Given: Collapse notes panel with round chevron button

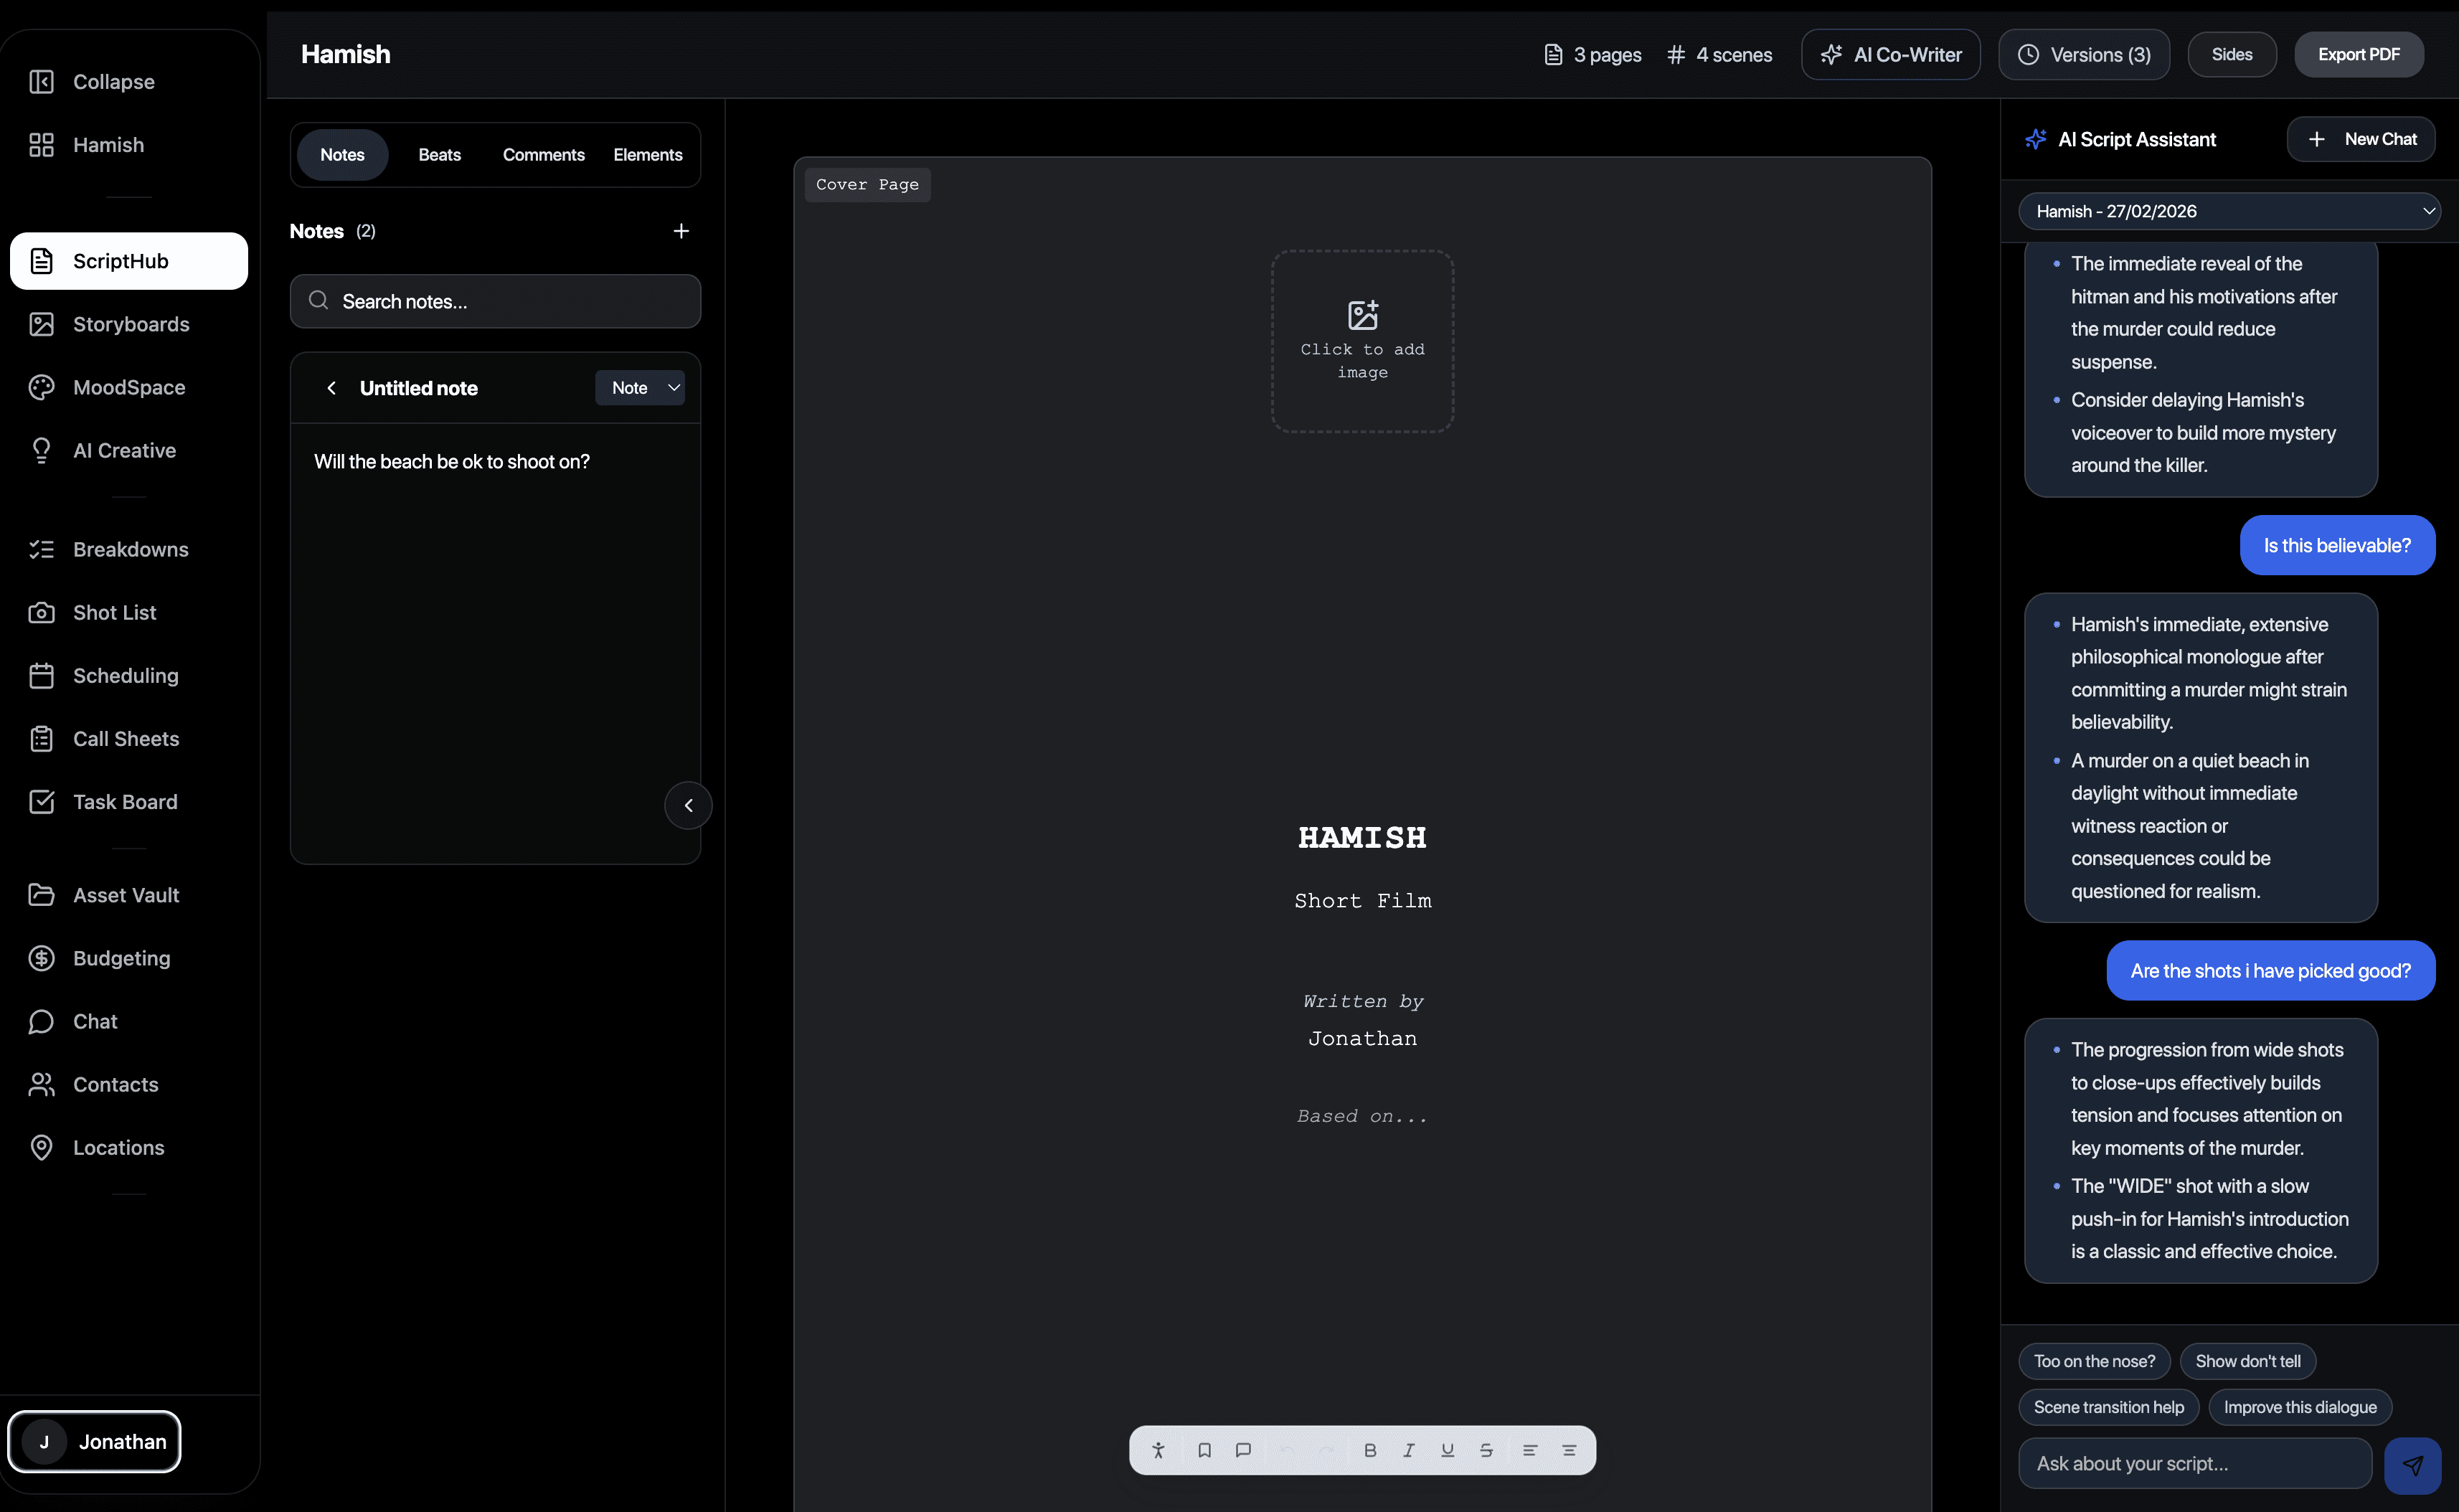Looking at the screenshot, I should (x=688, y=805).
